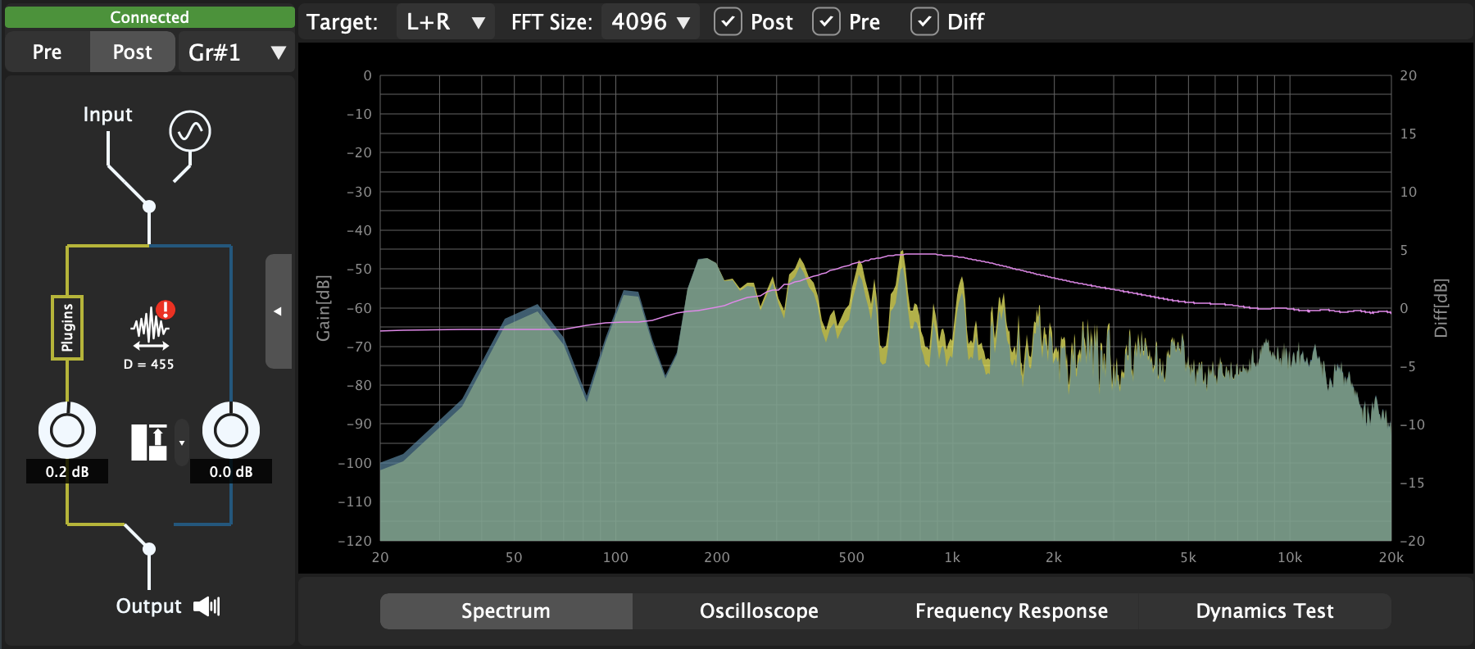
Task: Click the plugin-path gain knob at 0.2 dB
Action: pos(67,430)
